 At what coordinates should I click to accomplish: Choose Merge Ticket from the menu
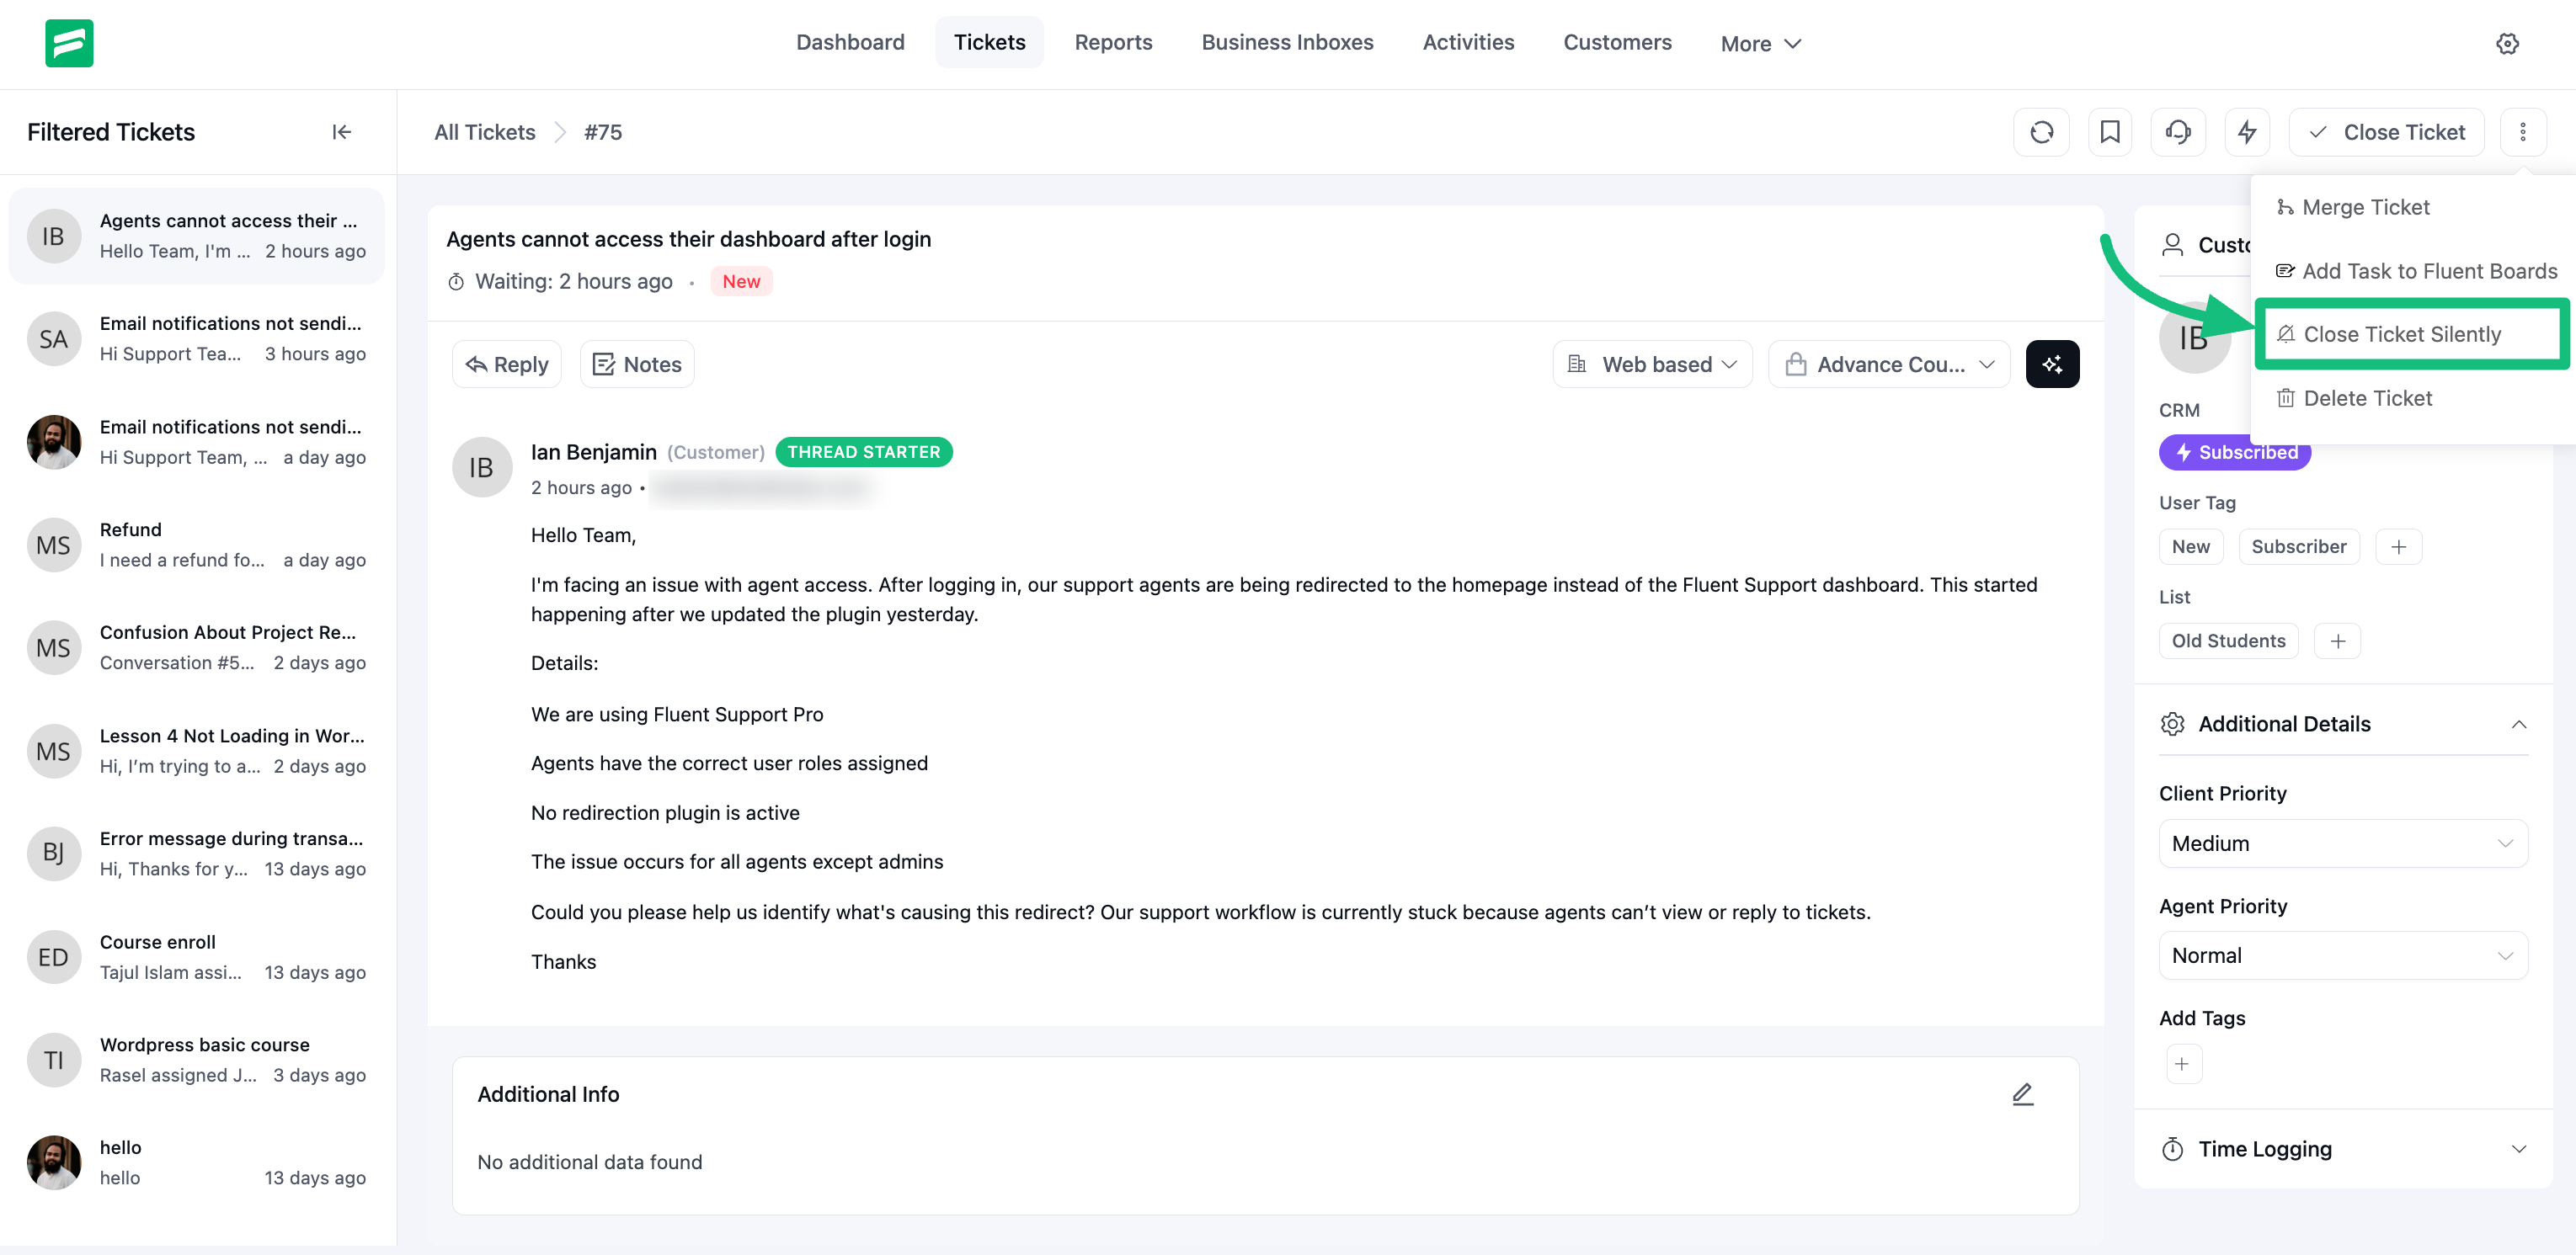(2365, 207)
